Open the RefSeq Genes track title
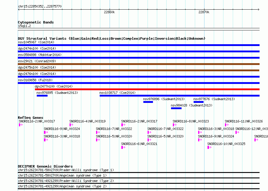 coord(30,117)
